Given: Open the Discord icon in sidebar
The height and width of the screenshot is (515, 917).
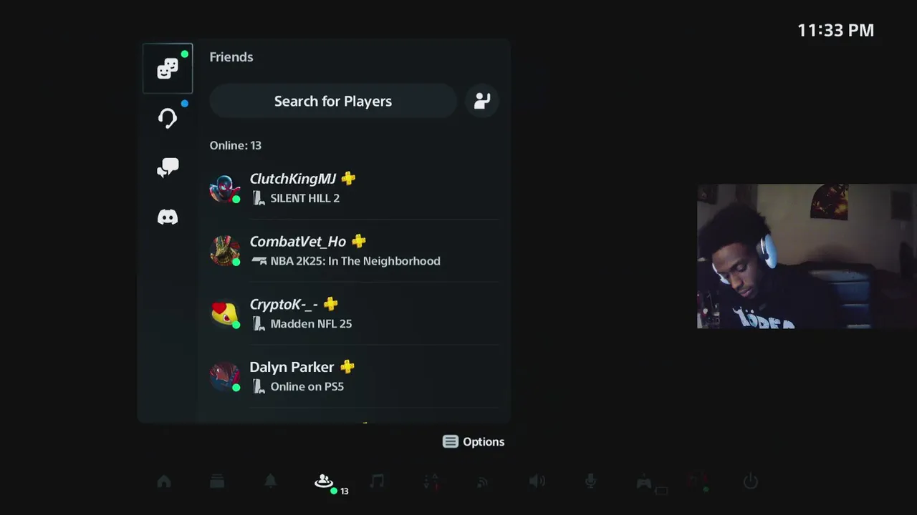Looking at the screenshot, I should [x=168, y=217].
